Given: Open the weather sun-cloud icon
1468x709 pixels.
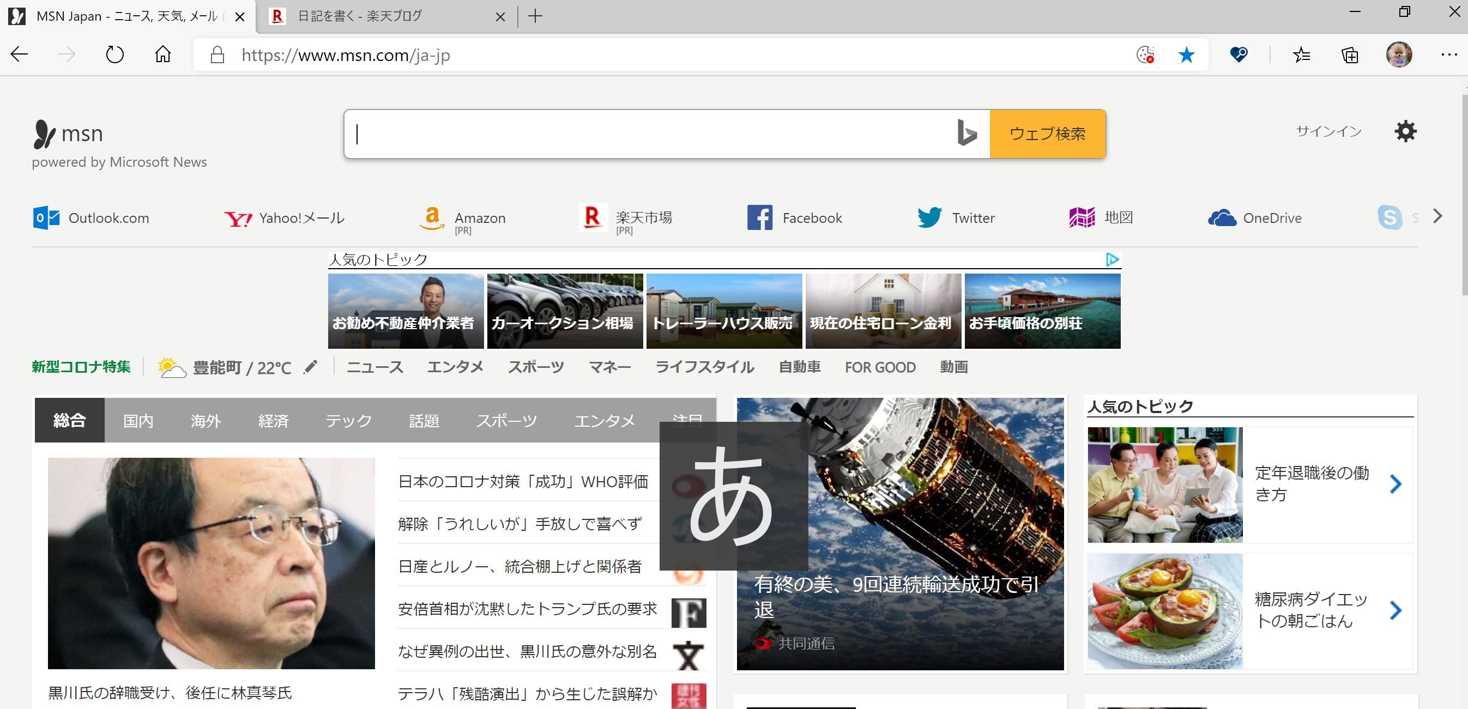Looking at the screenshot, I should (172, 368).
